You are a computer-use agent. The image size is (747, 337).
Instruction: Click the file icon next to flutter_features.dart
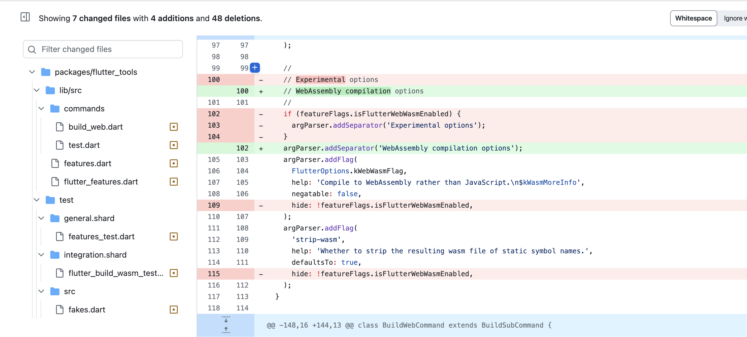(x=55, y=182)
